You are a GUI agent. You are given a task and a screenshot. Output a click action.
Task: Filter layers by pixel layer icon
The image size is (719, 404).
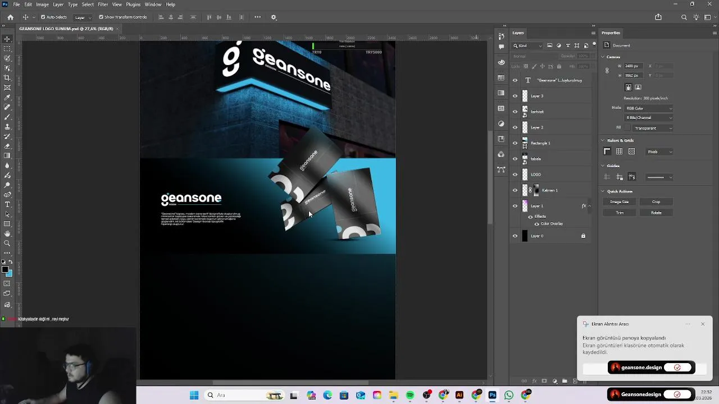point(550,45)
